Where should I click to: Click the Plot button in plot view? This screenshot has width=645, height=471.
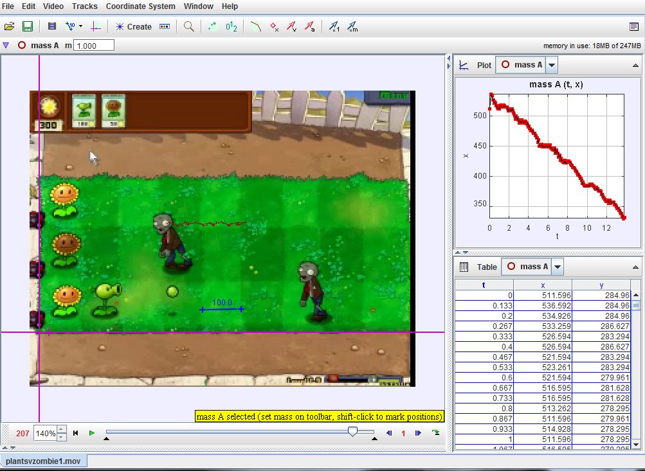click(x=484, y=65)
